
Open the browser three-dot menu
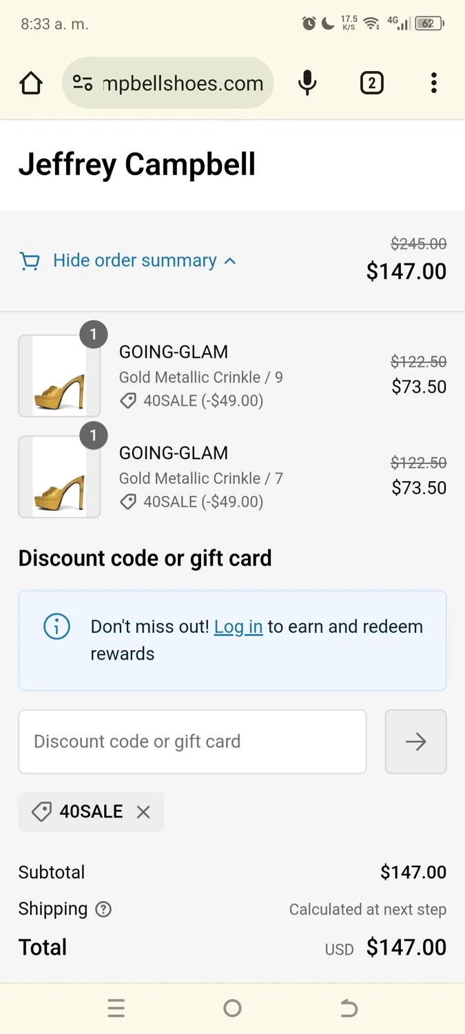pyautogui.click(x=433, y=83)
